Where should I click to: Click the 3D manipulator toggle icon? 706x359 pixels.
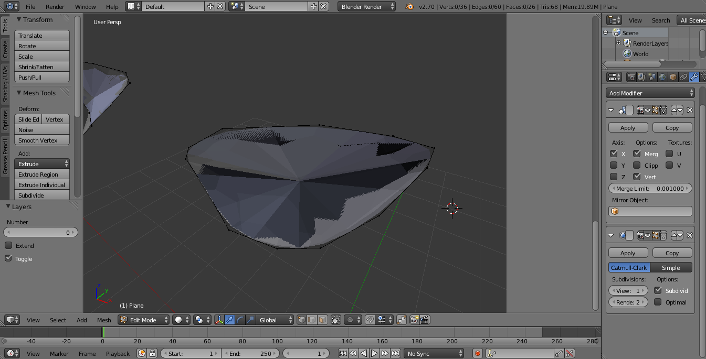click(x=219, y=320)
